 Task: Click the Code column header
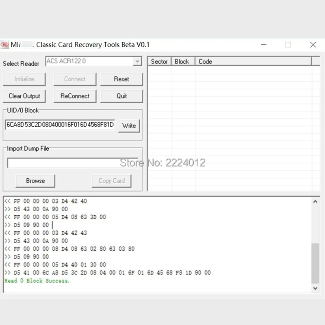pyautogui.click(x=205, y=61)
